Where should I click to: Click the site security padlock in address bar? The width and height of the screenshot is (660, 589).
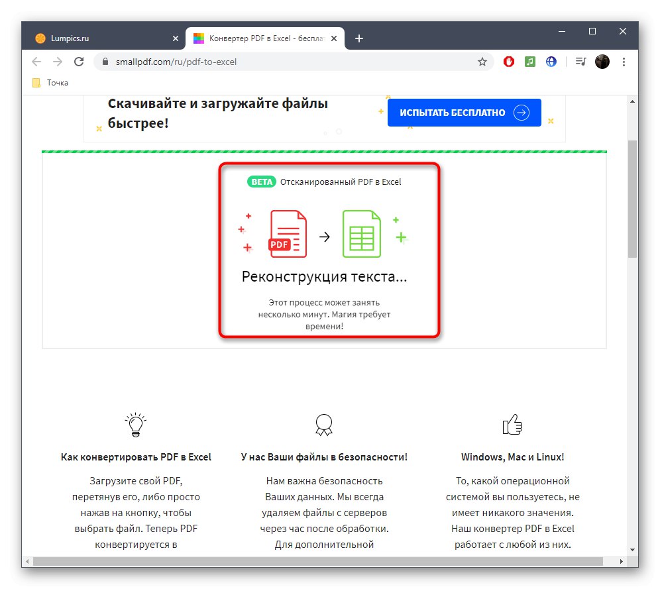(105, 62)
